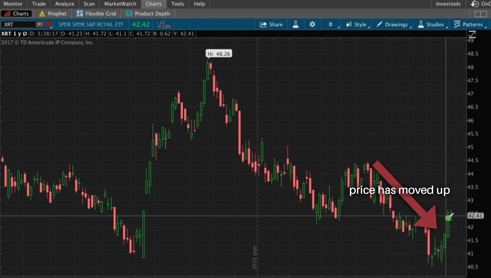Open the Drawings dropdown menu
This screenshot has height=278, width=491.
pyautogui.click(x=394, y=25)
